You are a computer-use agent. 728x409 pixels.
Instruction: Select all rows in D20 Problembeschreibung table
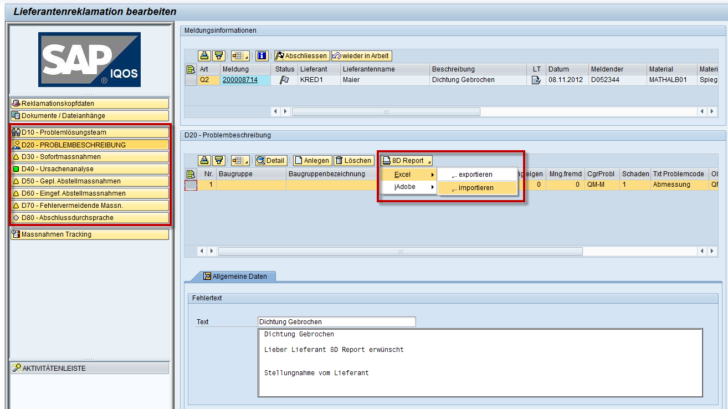click(191, 174)
